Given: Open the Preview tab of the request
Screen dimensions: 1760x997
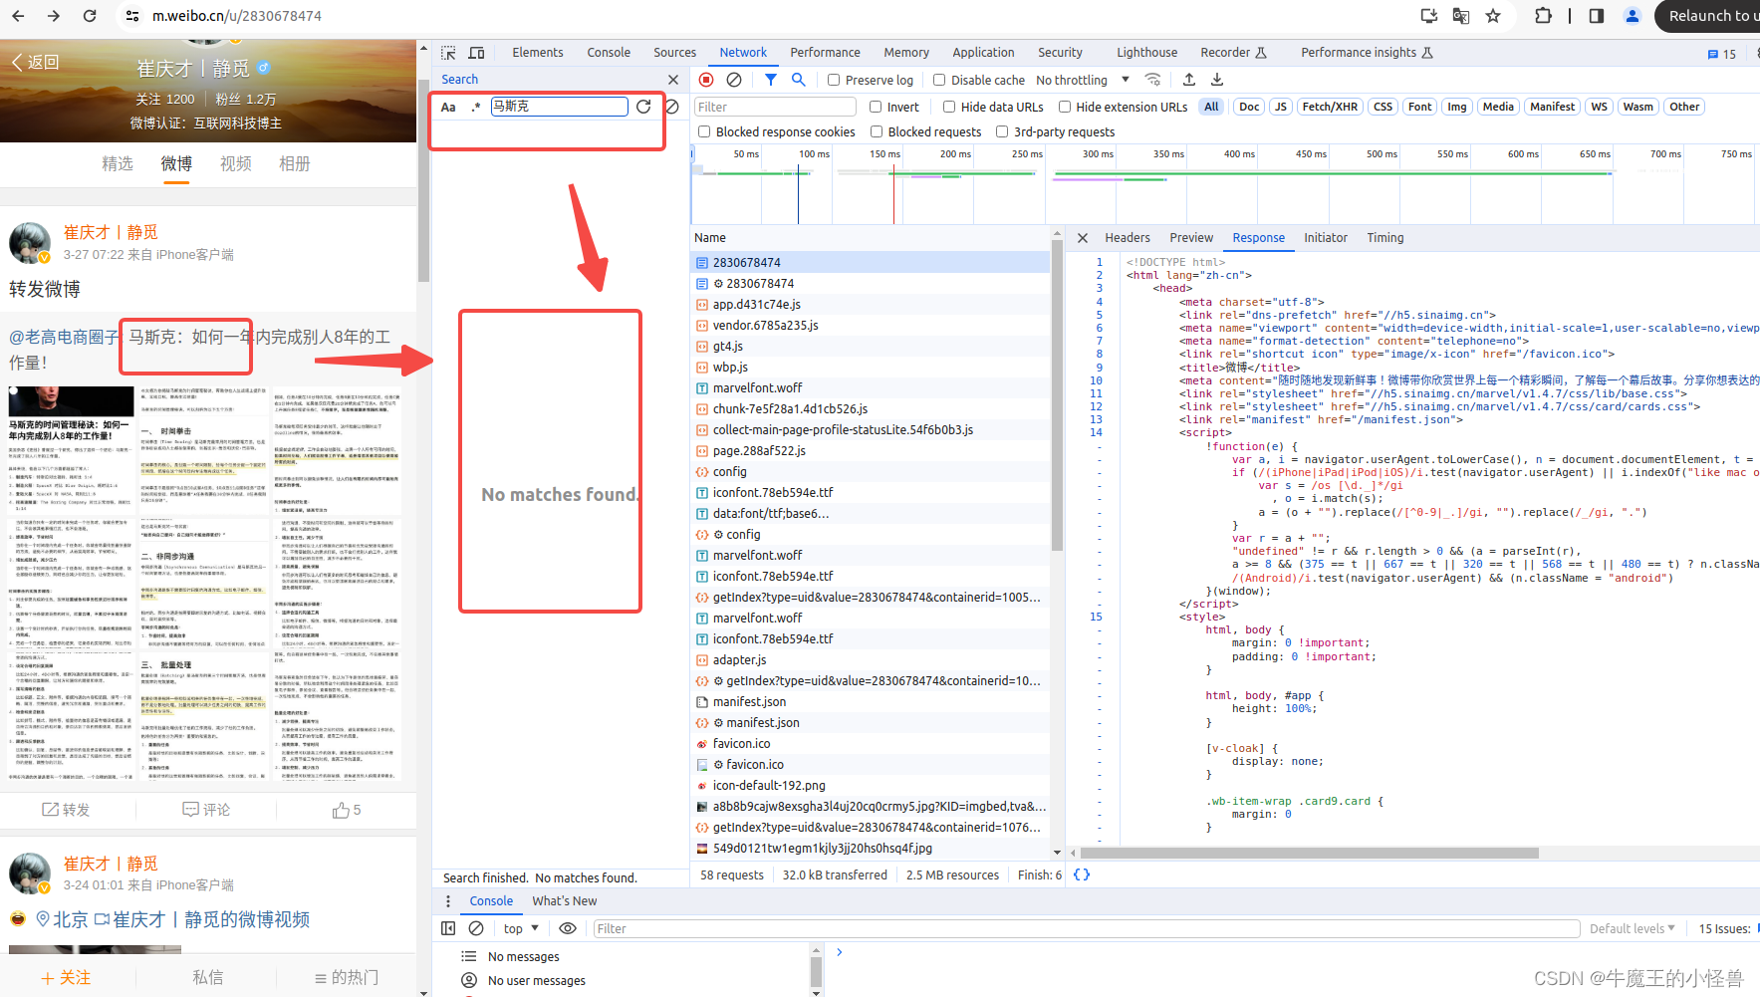Looking at the screenshot, I should [1191, 238].
